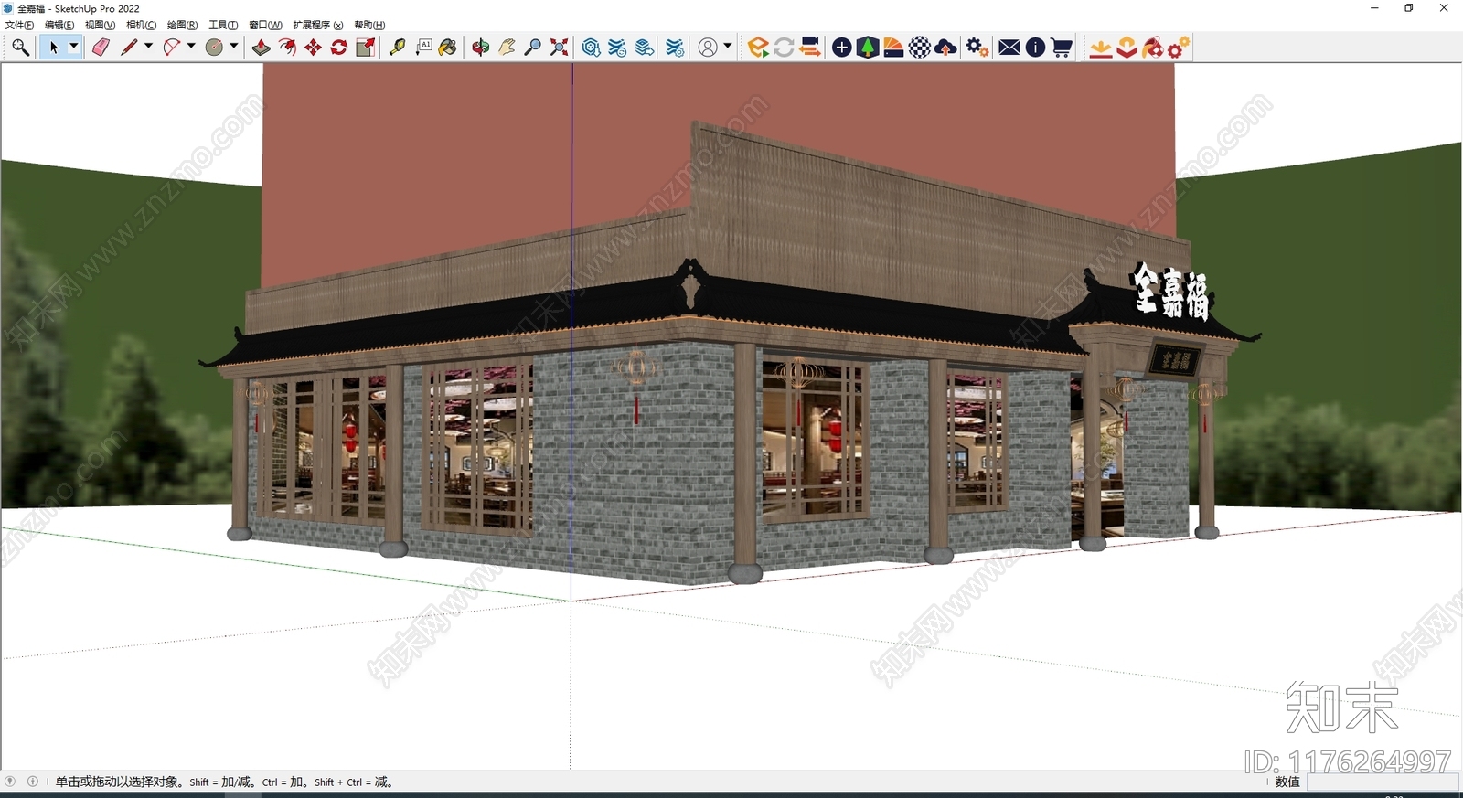
Task: Expand the Line tool dropdown arrow
Action: (148, 47)
